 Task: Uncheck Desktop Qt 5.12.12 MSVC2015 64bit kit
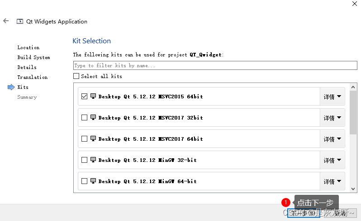pos(84,96)
